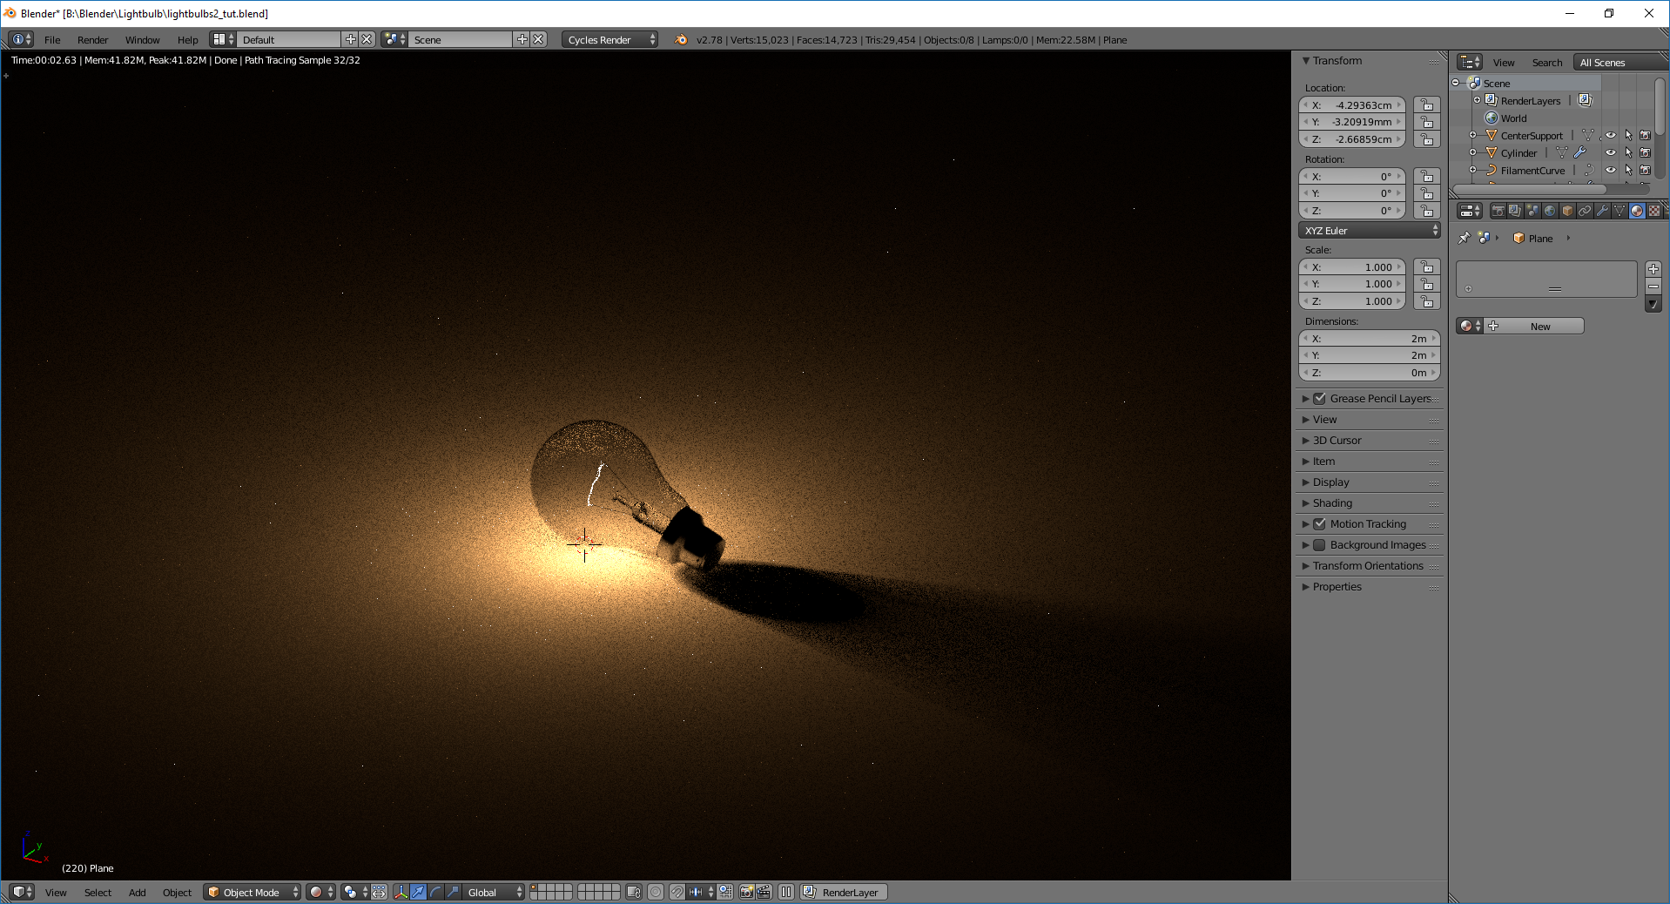Open the Render menu
This screenshot has width=1670, height=904.
(92, 39)
